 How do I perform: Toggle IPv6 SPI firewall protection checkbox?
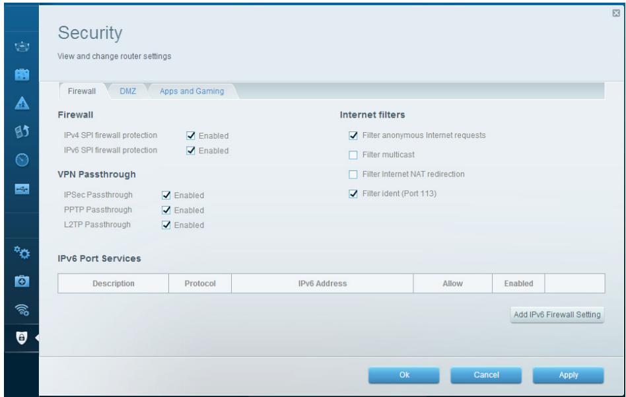click(191, 151)
